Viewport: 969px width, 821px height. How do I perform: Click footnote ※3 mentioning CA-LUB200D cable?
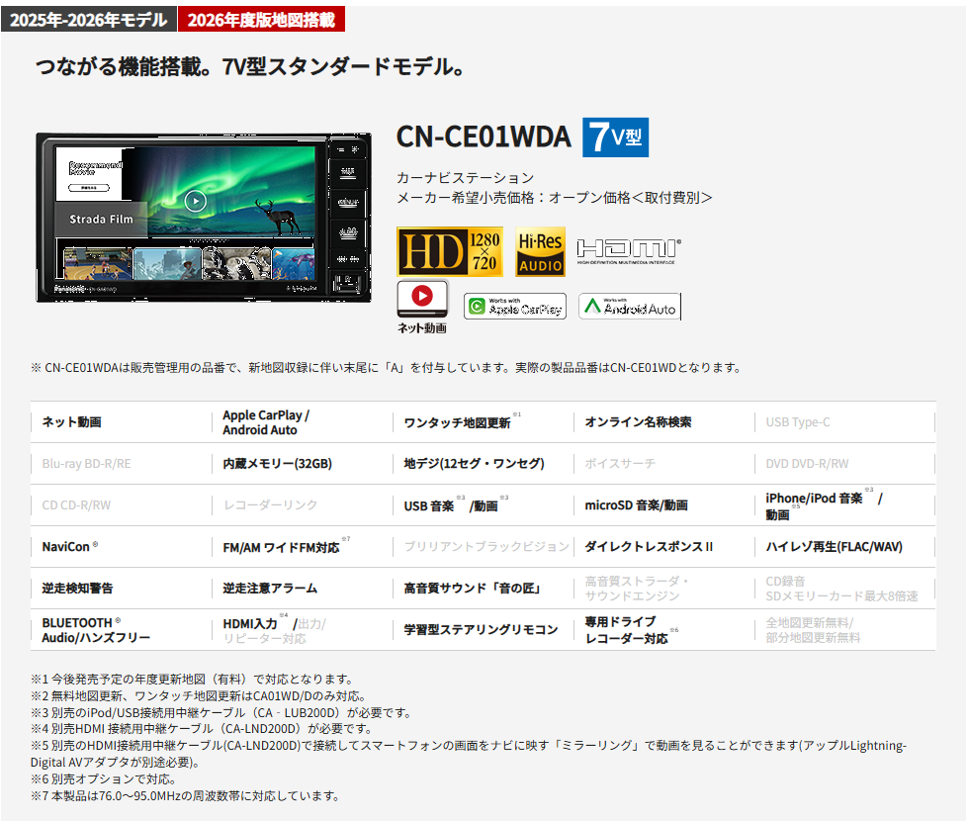221,713
